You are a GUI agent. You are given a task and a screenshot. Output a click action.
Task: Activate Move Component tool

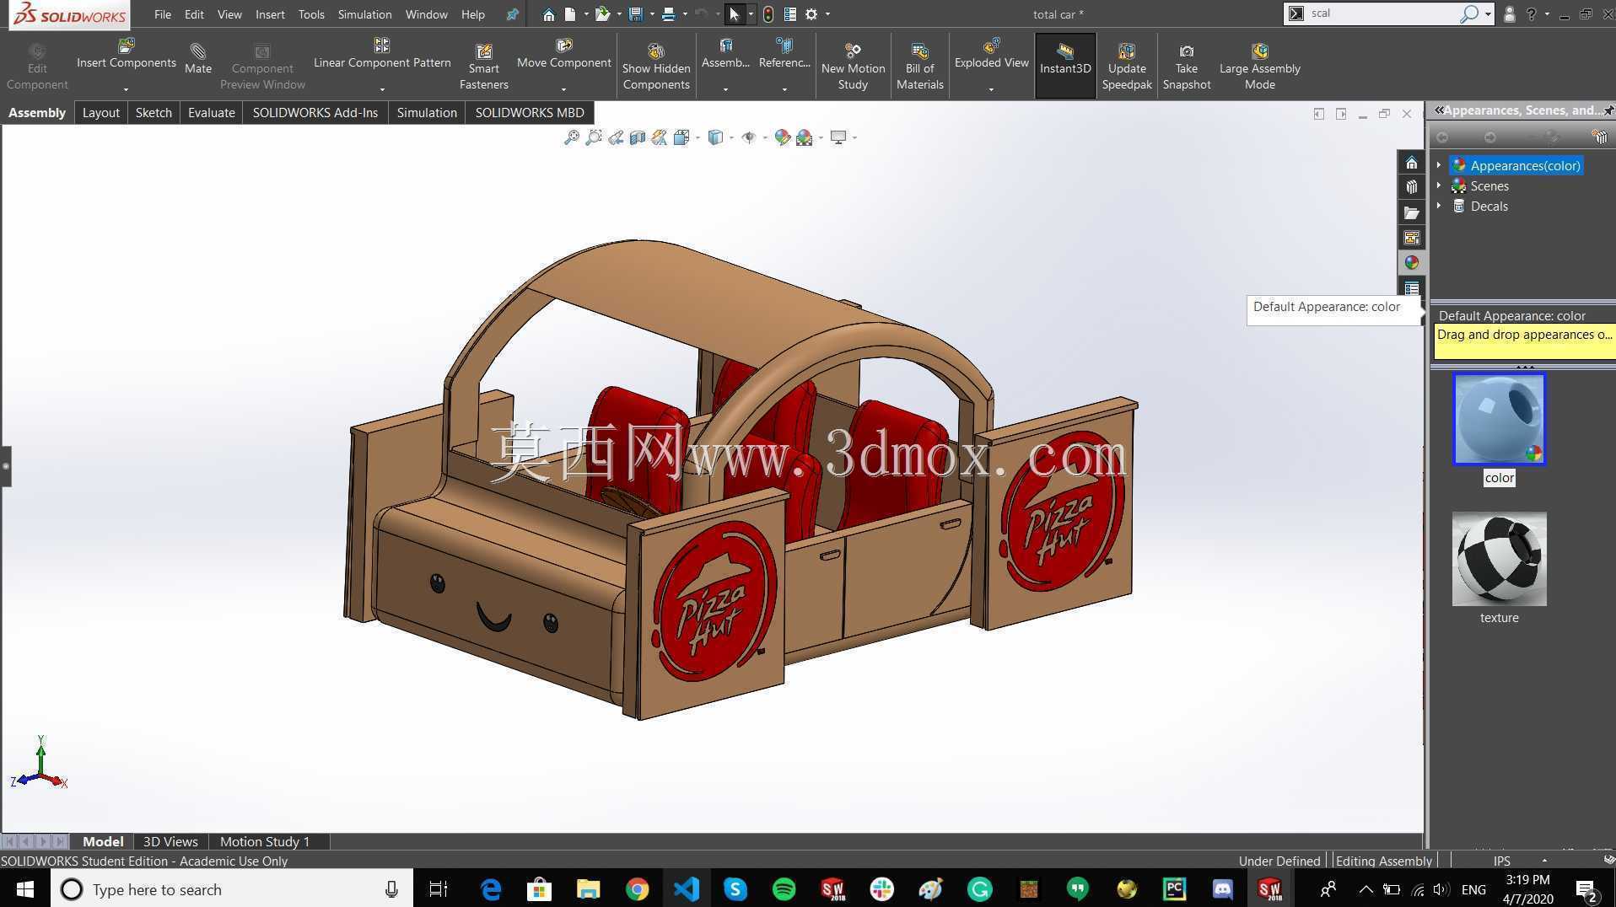(563, 54)
